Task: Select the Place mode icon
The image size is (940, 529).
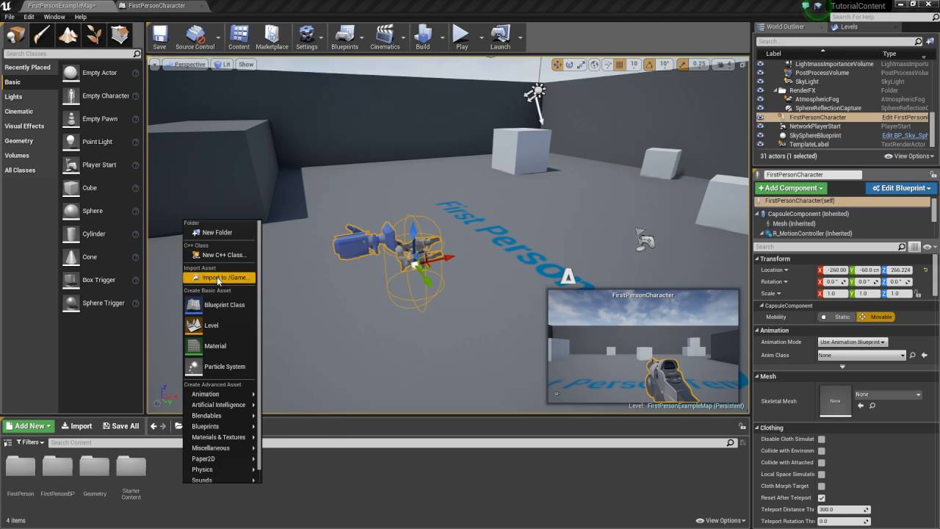Action: [15, 35]
